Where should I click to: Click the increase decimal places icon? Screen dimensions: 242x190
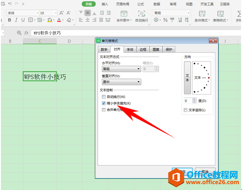[x=179, y=20]
